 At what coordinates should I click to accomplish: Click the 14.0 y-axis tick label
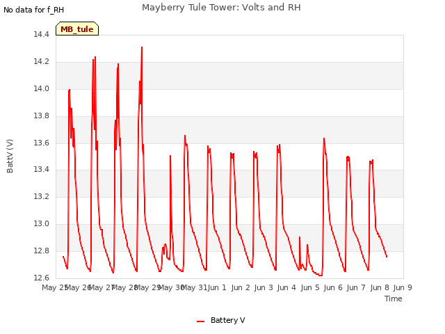click(x=42, y=88)
